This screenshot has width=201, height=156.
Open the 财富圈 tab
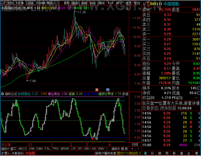30,153
